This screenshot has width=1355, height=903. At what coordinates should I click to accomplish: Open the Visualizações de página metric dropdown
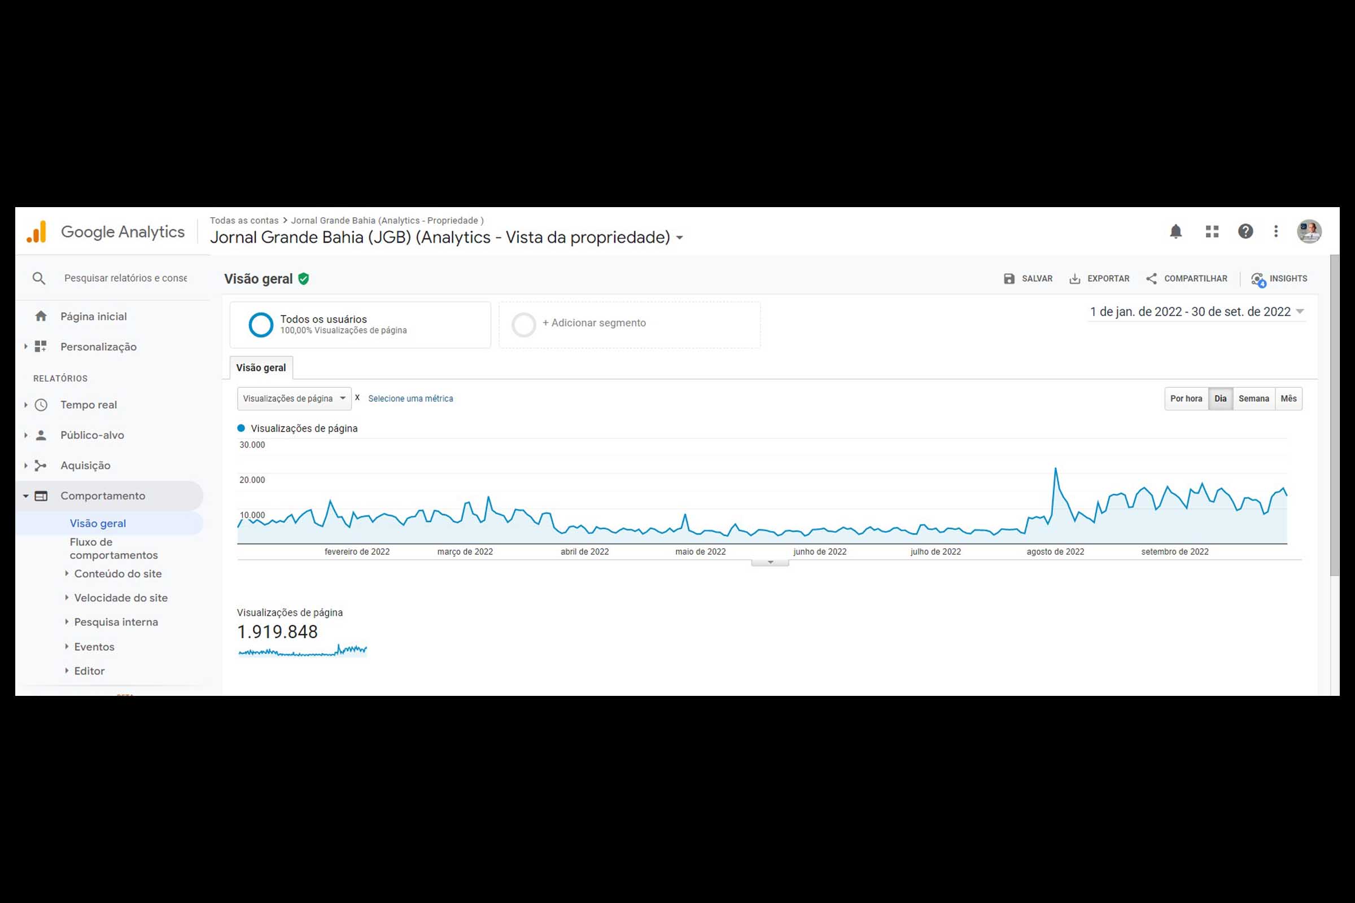click(294, 398)
